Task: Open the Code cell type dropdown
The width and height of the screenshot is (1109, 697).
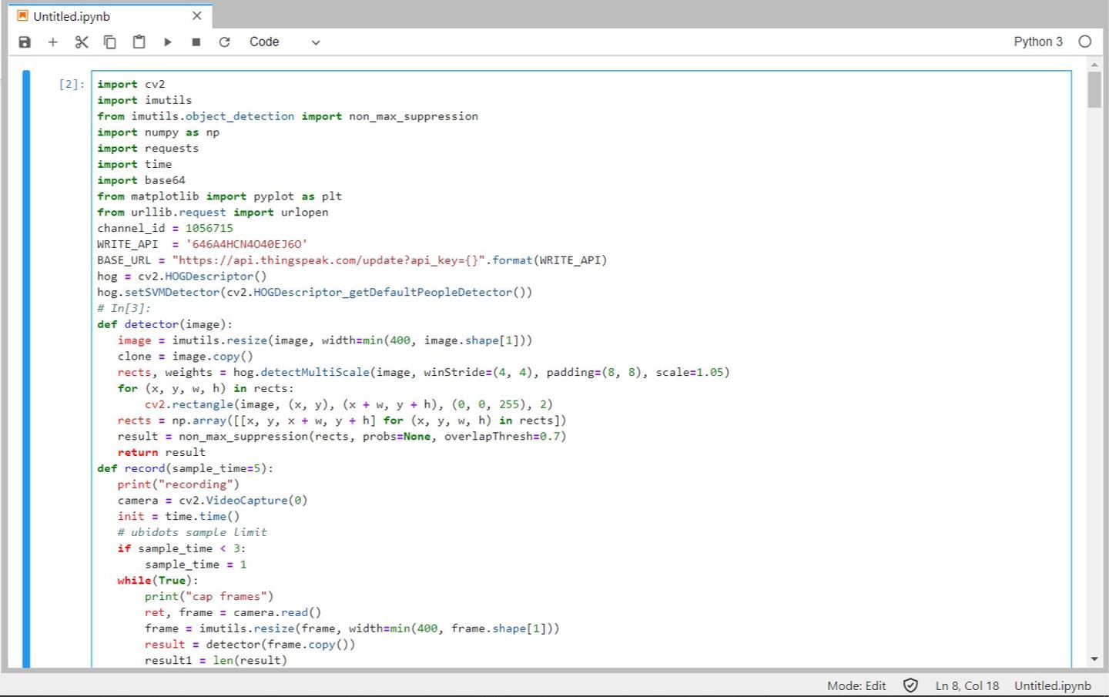Action: (284, 42)
